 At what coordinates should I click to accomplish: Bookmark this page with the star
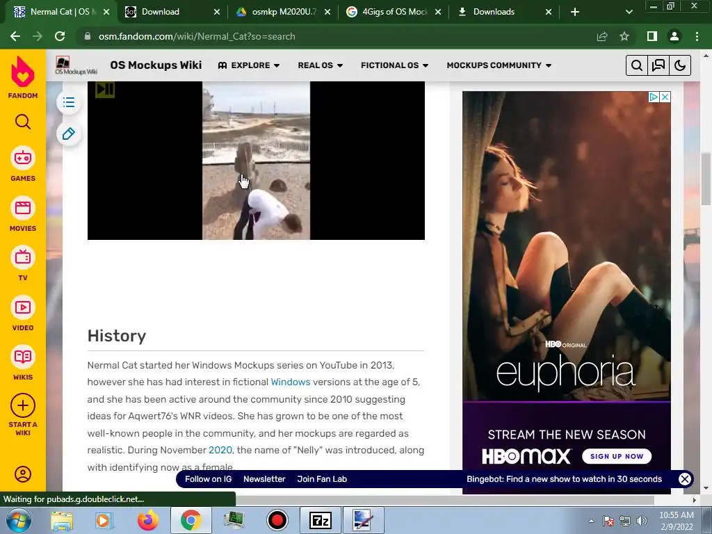click(624, 36)
